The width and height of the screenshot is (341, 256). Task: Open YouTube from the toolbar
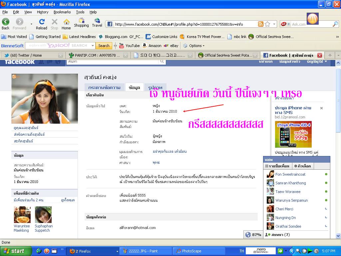click(x=130, y=45)
